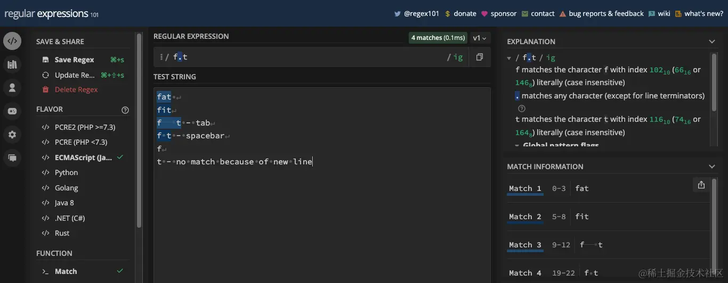Open the regex editor sidebar icon
Image resolution: width=728 pixels, height=283 pixels.
[12, 41]
